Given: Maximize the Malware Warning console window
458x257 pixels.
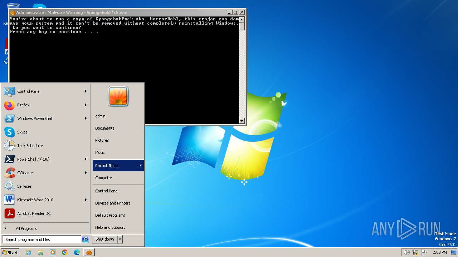Looking at the screenshot, I should click(235, 12).
